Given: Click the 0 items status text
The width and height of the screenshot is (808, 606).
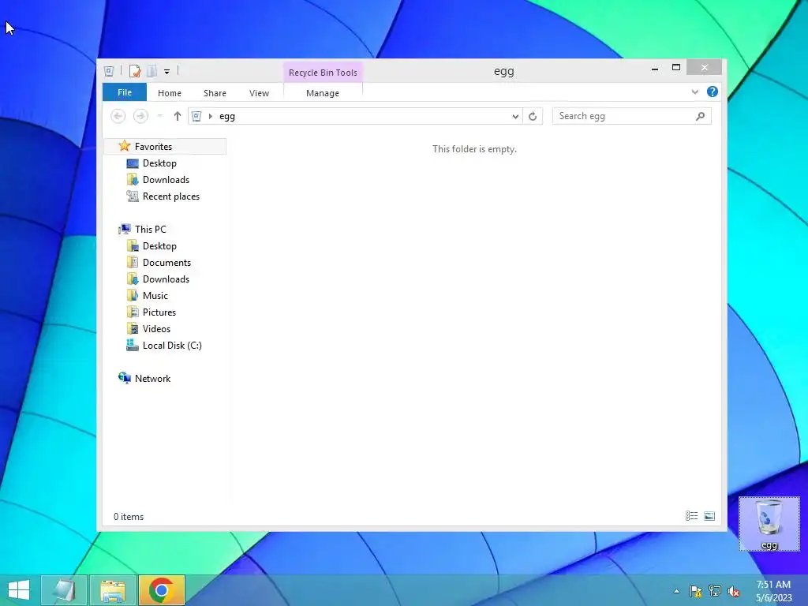Looking at the screenshot, I should tap(129, 516).
